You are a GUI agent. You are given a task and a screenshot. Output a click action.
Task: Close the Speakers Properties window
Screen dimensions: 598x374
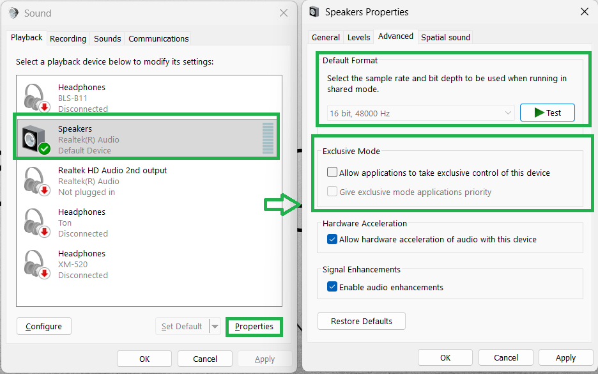click(x=585, y=12)
